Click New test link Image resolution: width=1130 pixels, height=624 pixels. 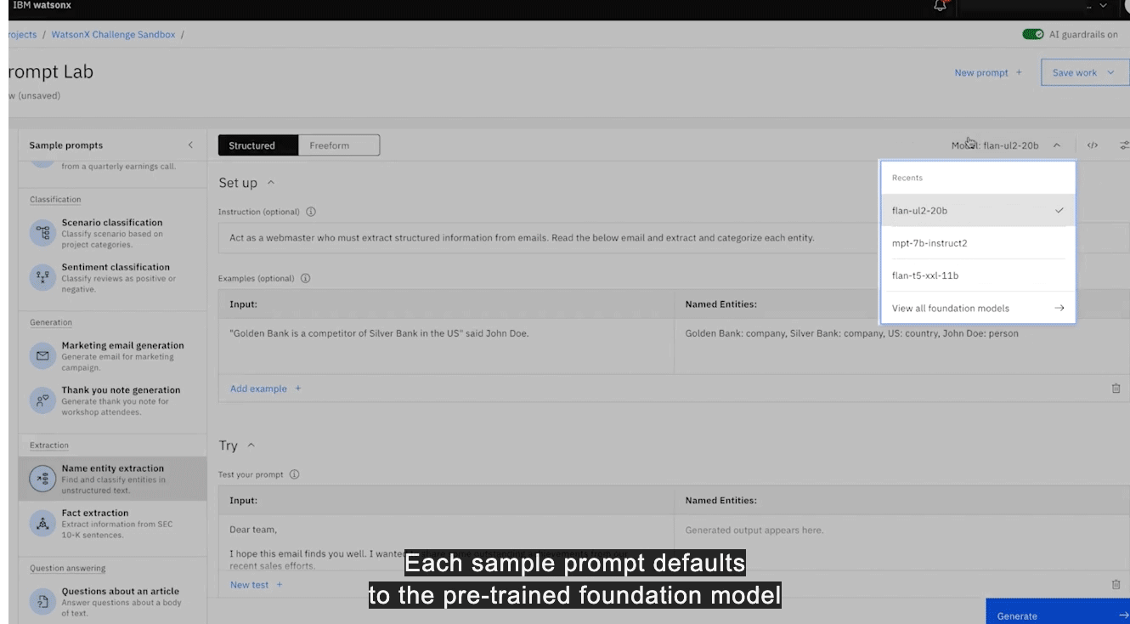256,585
